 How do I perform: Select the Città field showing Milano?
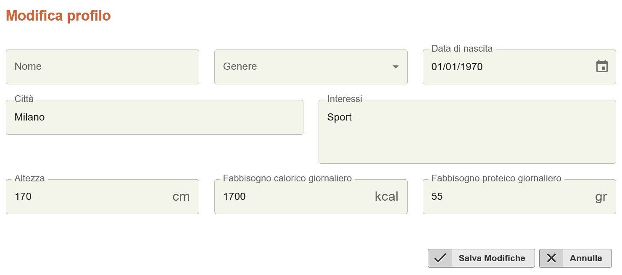pos(154,117)
